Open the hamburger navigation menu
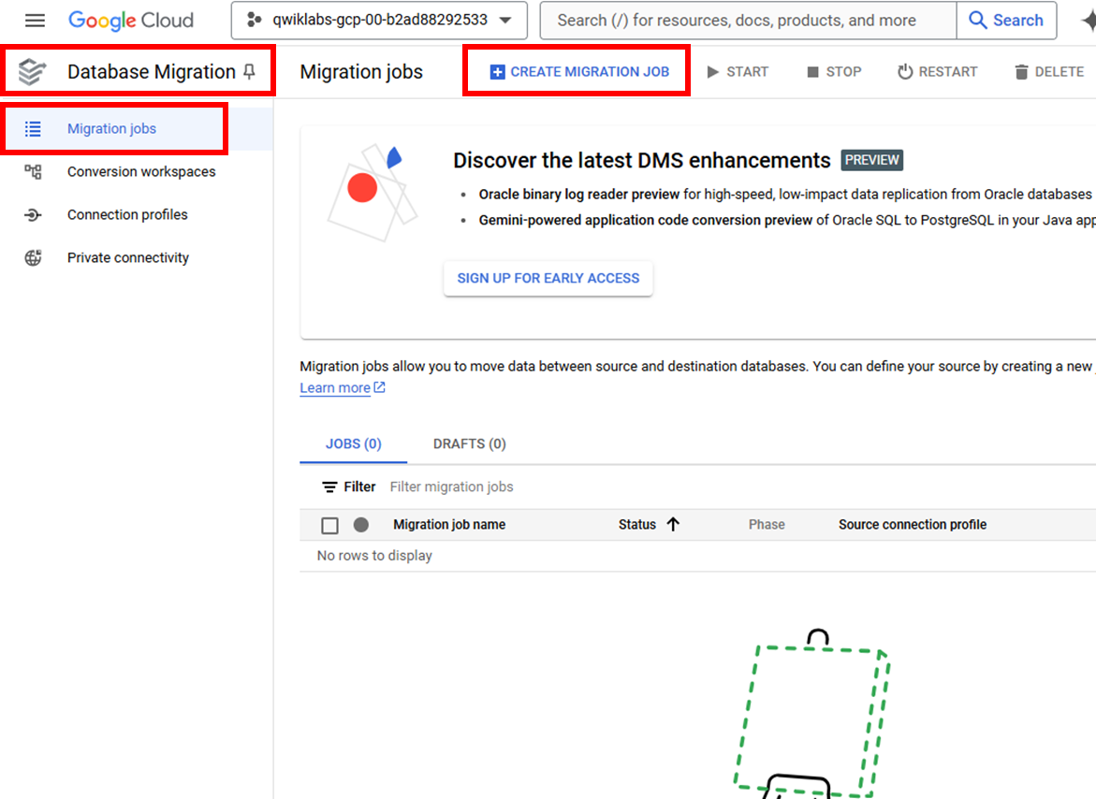 35,21
